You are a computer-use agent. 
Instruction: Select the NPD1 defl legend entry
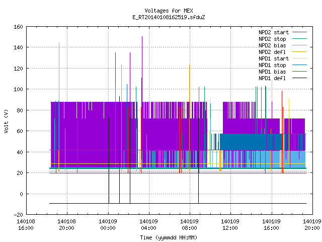click(x=272, y=79)
